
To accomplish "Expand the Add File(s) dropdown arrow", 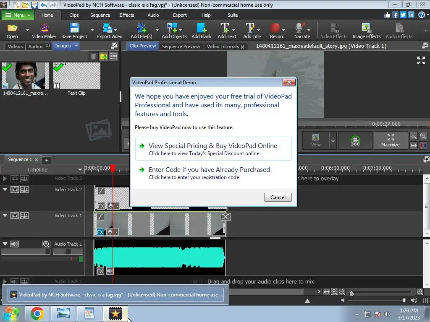I will tap(157, 30).
